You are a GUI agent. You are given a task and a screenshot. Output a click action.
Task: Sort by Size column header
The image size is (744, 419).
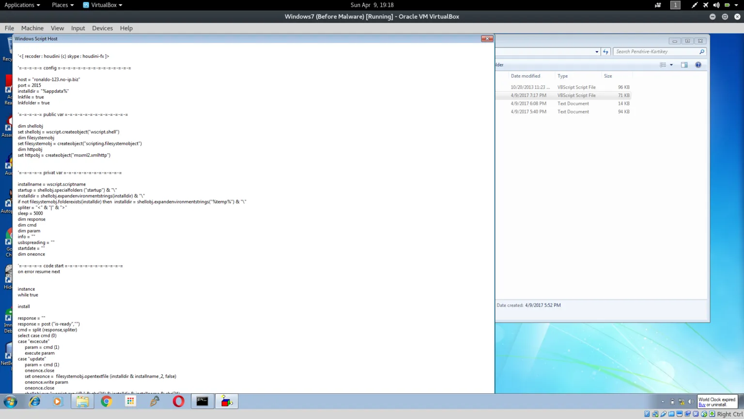click(608, 76)
